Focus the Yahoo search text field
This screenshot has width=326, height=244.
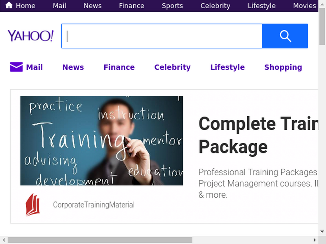click(x=162, y=36)
